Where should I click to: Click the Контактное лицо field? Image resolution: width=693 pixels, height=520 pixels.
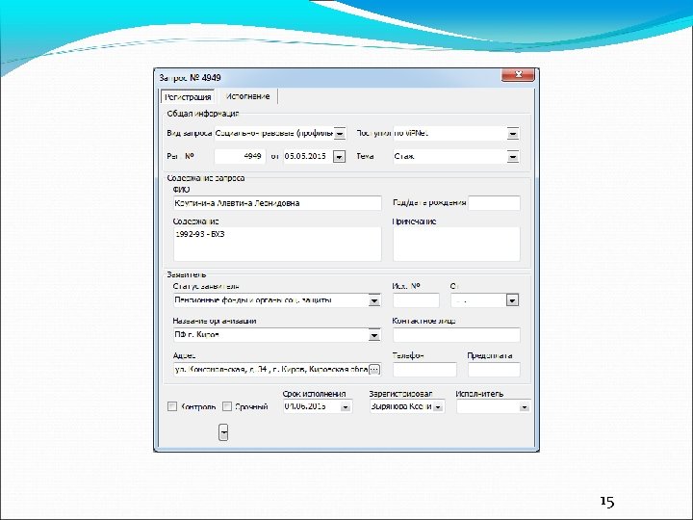click(x=456, y=335)
